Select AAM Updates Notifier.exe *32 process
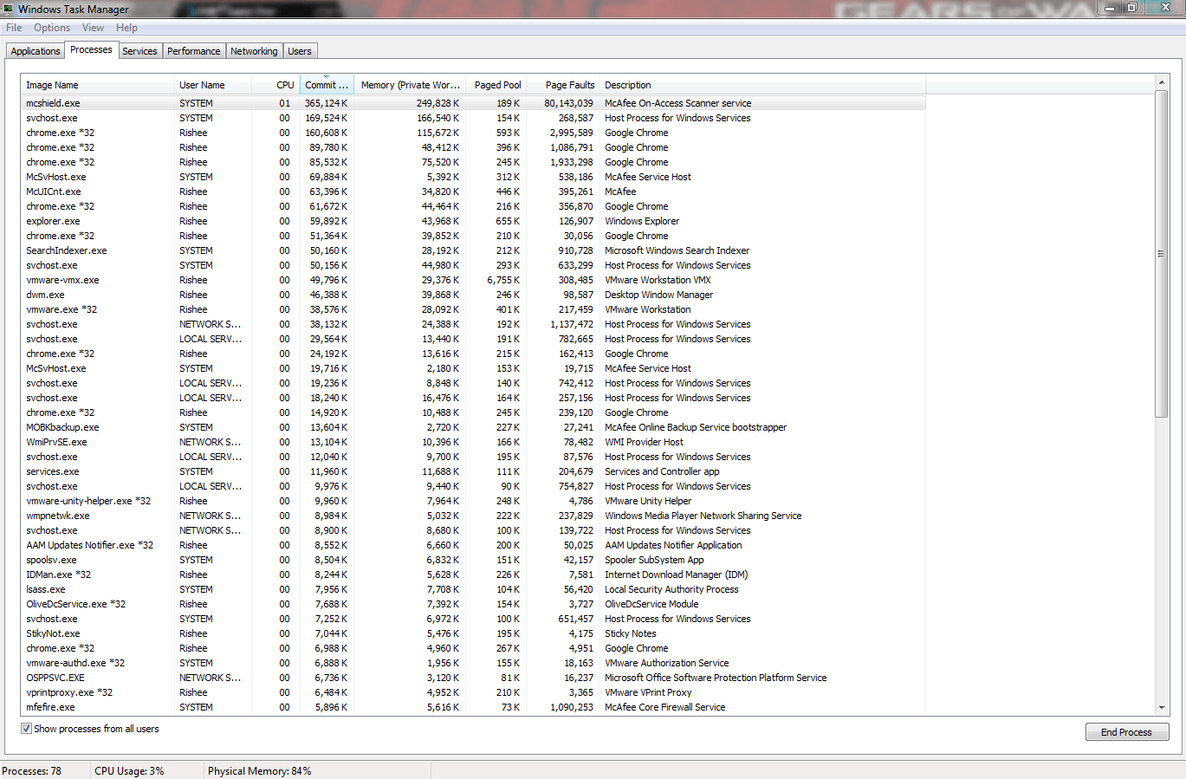This screenshot has width=1186, height=779. [473, 545]
